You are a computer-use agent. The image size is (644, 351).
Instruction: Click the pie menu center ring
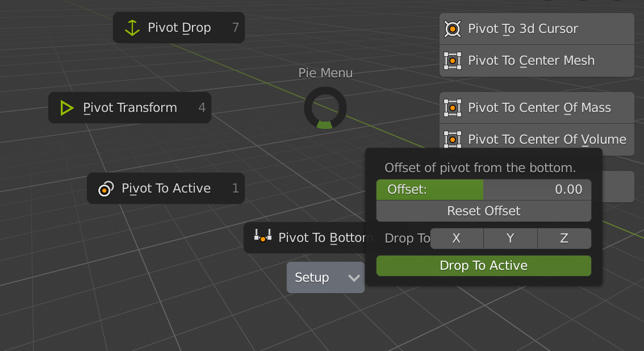coord(325,108)
